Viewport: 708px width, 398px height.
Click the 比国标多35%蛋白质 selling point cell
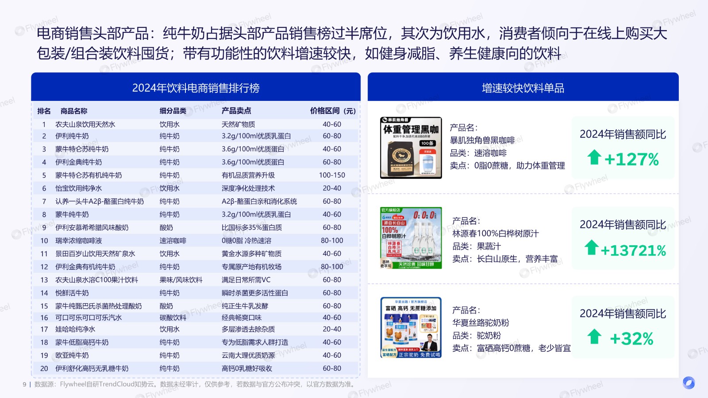click(x=252, y=228)
